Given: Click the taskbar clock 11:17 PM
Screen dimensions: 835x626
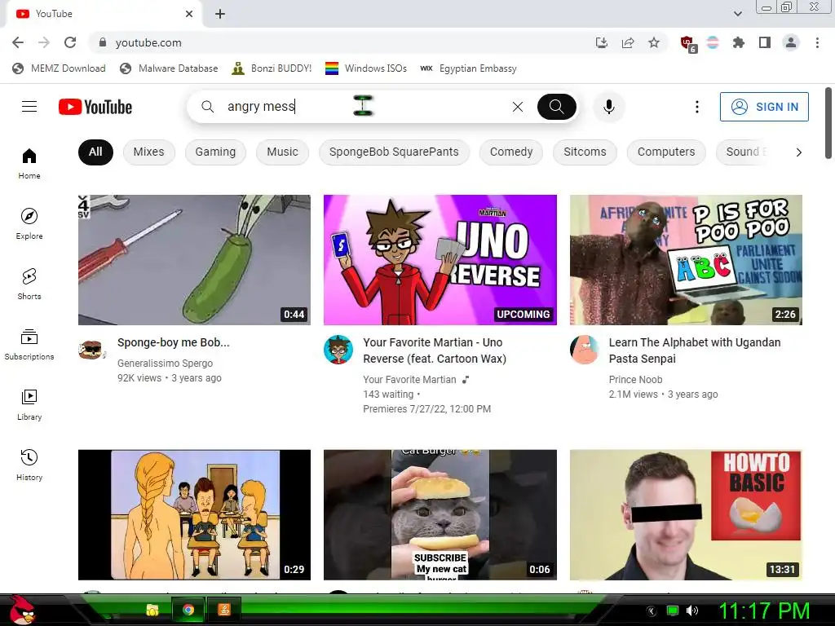Looking at the screenshot, I should [x=764, y=611].
